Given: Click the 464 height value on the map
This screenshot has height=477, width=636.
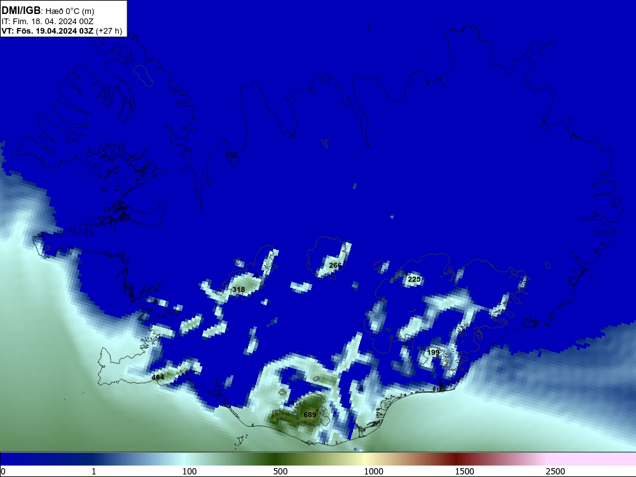Looking at the screenshot, I should point(158,377).
